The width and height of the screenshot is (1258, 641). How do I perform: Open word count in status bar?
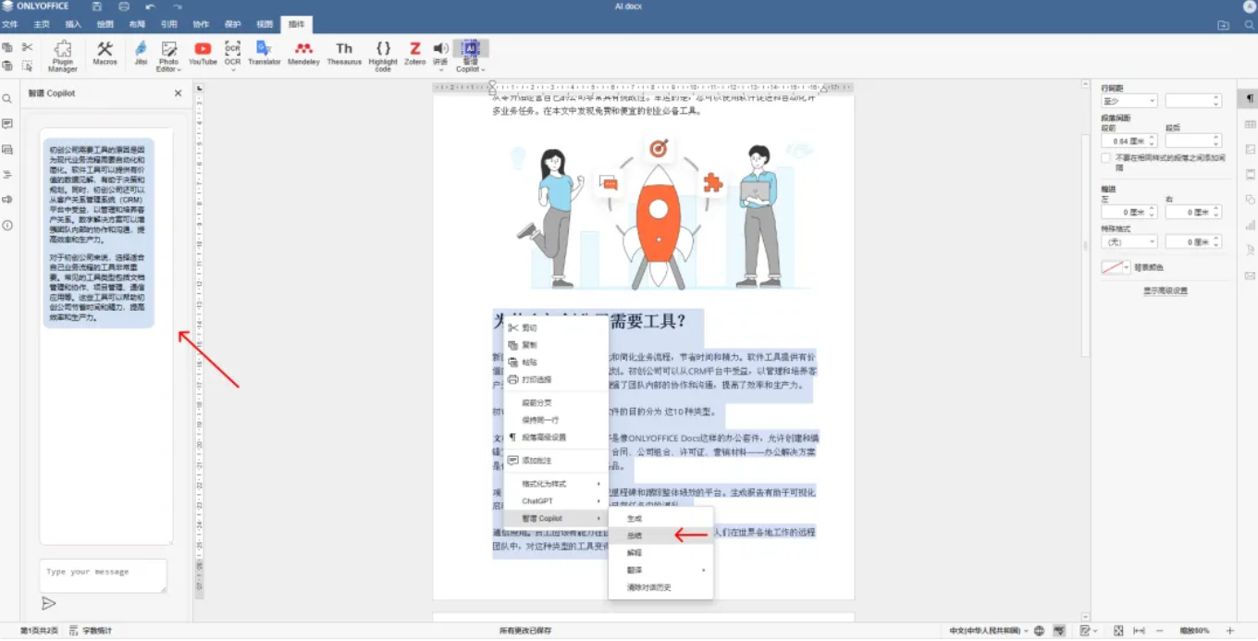pyautogui.click(x=91, y=631)
